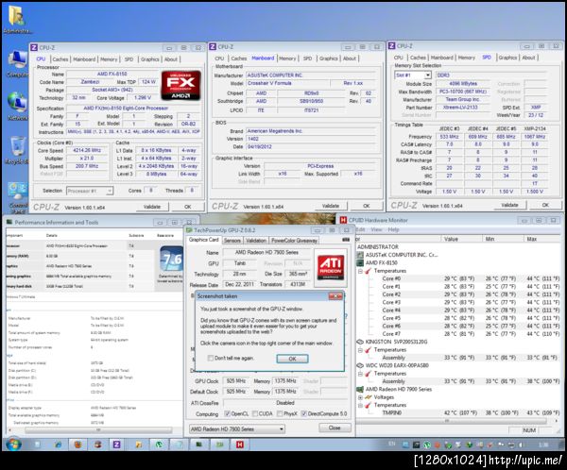Select the ASUSTeK motherboard icon in HWMonitor
Screen dimensions: 567x470
pos(360,255)
